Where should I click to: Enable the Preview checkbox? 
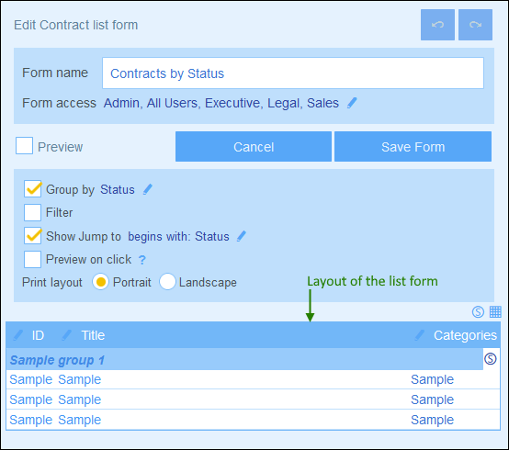coord(24,145)
